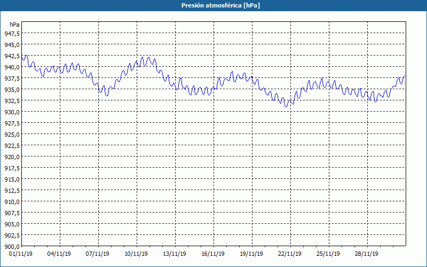
Task: Select the 907,5 y-axis label
Action: (12, 213)
